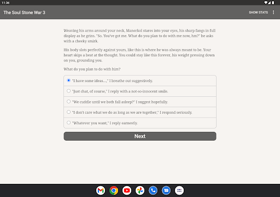
Task: Tap the paragraph starting "His body slots perfectly"
Action: 139,55
